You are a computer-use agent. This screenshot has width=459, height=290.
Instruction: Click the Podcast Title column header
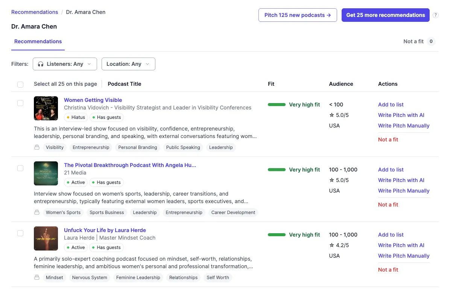point(125,84)
